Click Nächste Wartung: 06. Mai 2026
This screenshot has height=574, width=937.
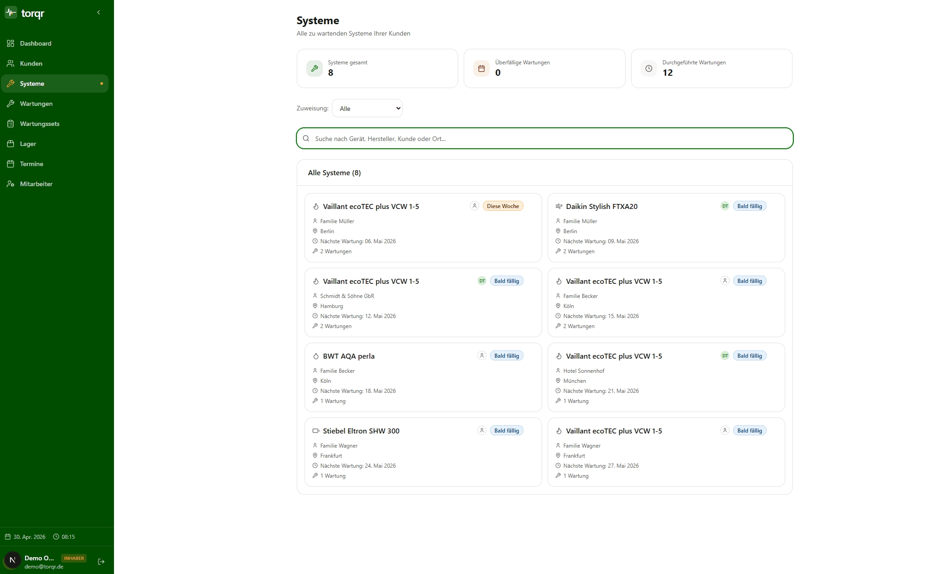(x=358, y=241)
